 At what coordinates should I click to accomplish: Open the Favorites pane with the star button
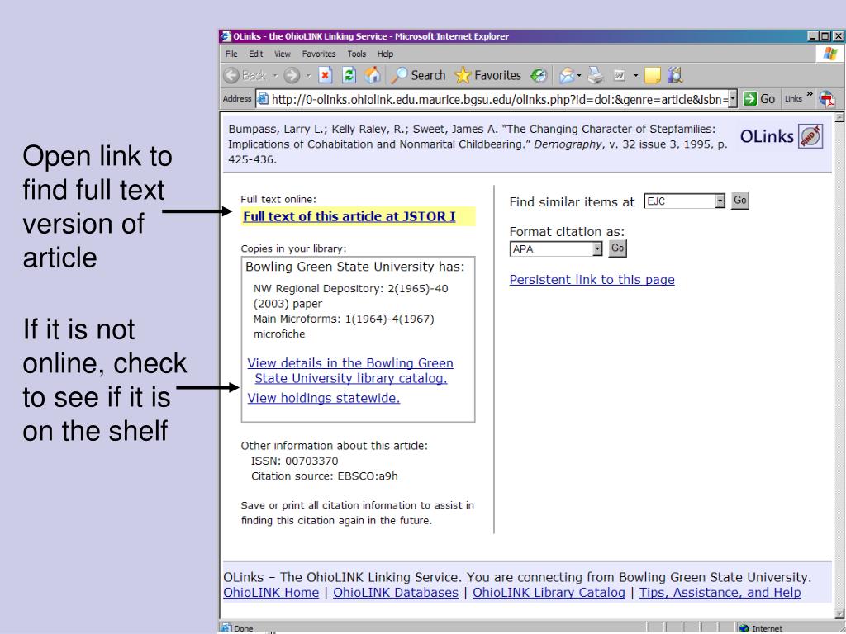click(x=487, y=75)
